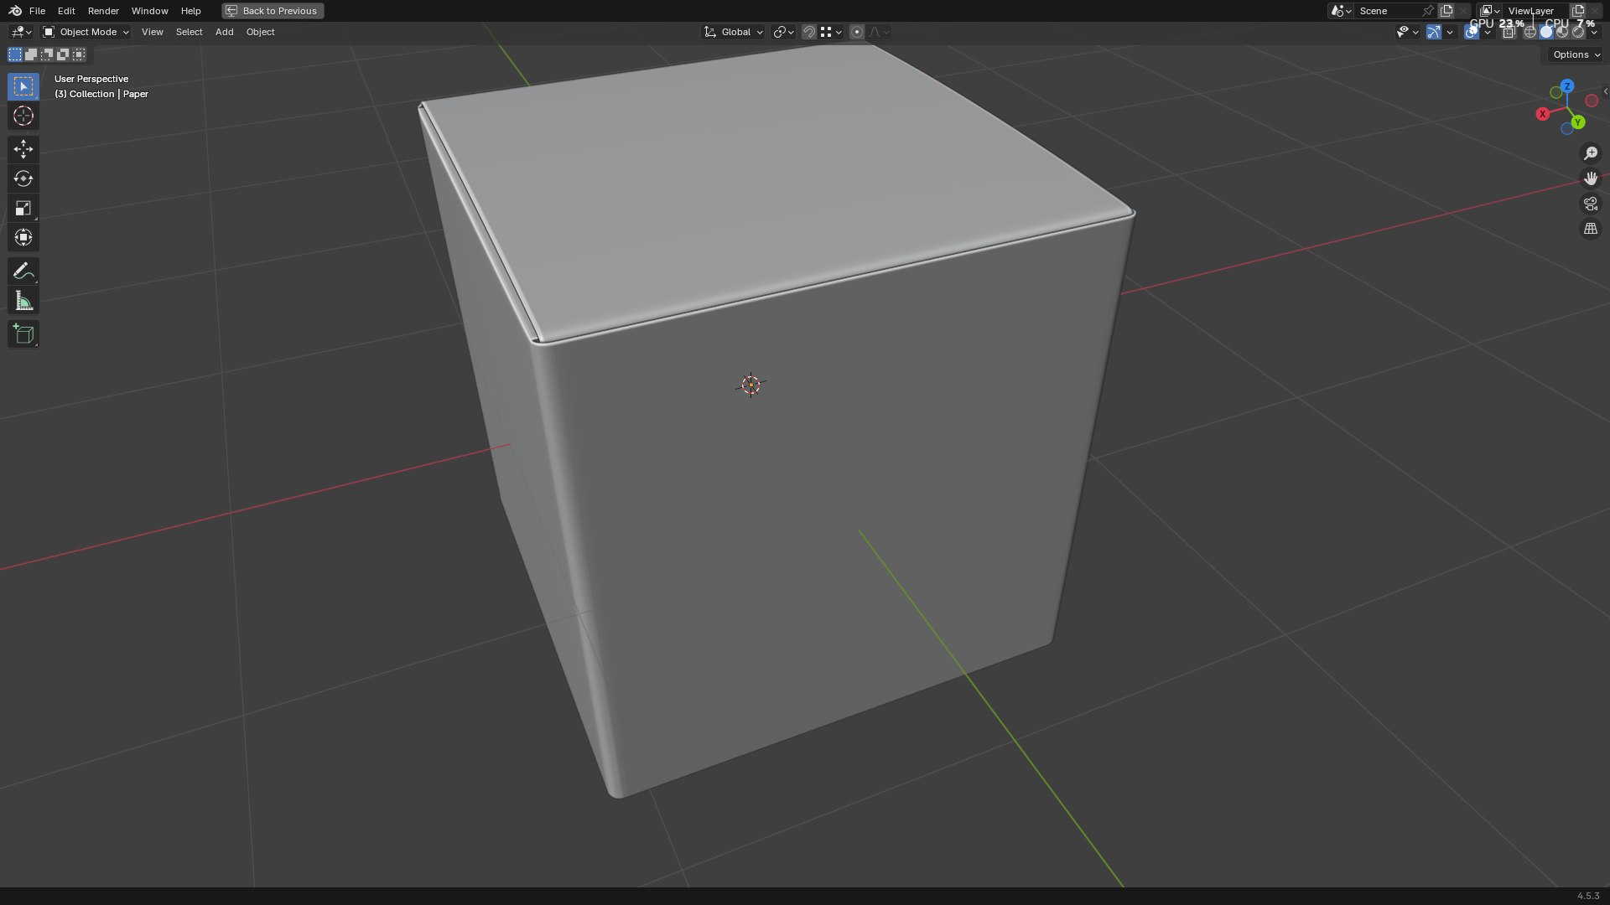Viewport: 1610px width, 905px height.
Task: Open gizmo settings dropdown arrow
Action: [x=1450, y=32]
